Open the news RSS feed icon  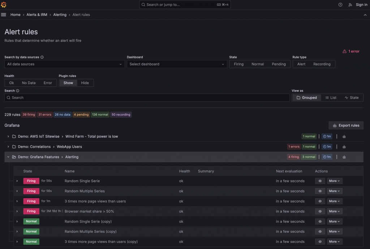350,5
